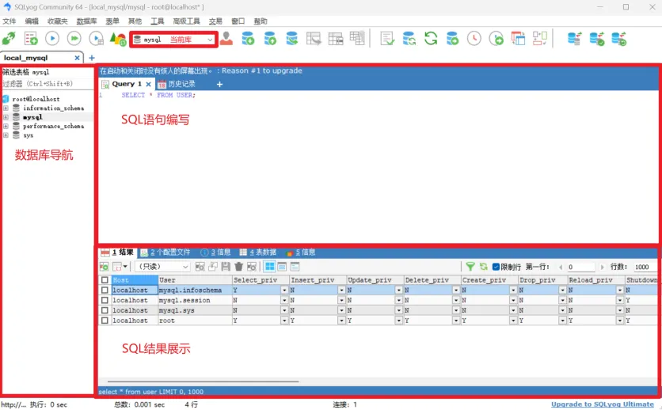Expand the information_schema tree node
This screenshot has width=662, height=410.
point(6,108)
